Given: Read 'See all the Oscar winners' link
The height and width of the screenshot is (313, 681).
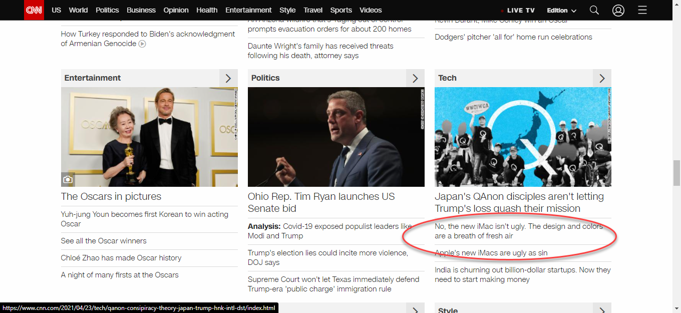Looking at the screenshot, I should coord(104,241).
